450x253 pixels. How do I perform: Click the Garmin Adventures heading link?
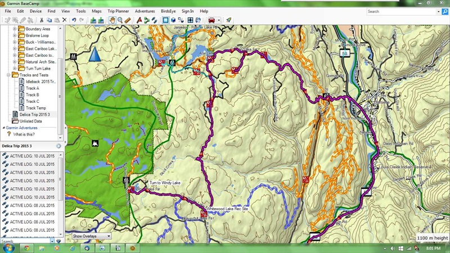pyautogui.click(x=21, y=128)
